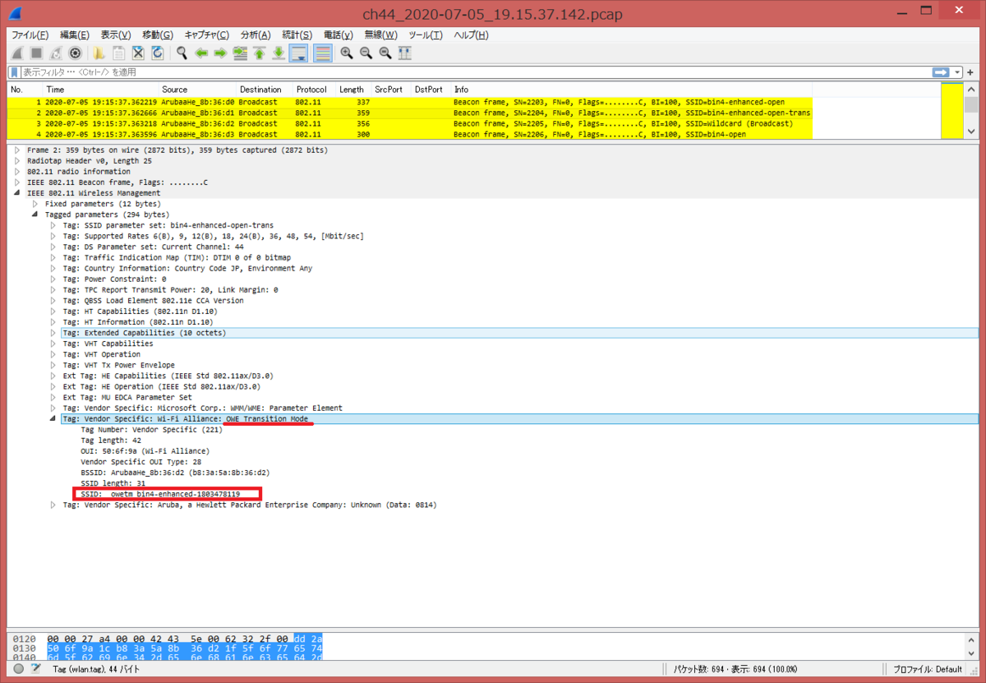986x683 pixels.
Task: Click the find packet magnifier icon
Action: [180, 53]
